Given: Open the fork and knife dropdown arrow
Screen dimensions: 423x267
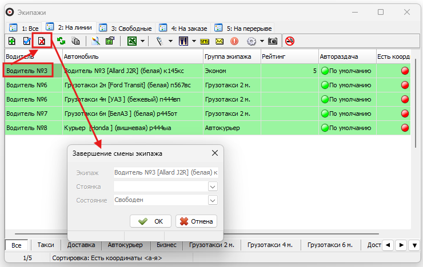Looking at the screenshot, I should (194, 41).
